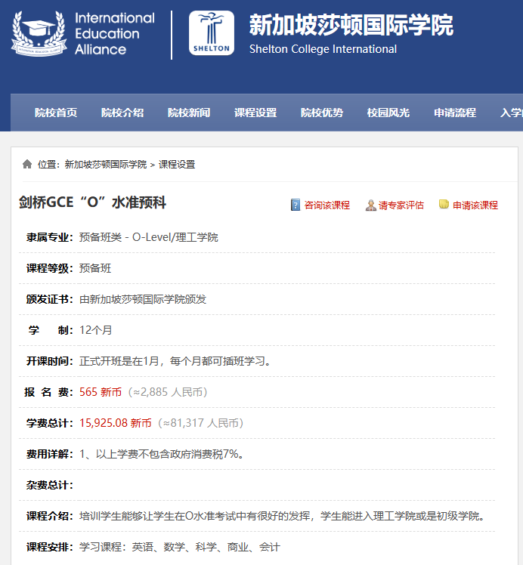Click the 报名费 label
This screenshot has height=565, width=523.
pyautogui.click(x=49, y=392)
